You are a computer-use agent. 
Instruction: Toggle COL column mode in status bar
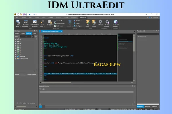coord(151,109)
